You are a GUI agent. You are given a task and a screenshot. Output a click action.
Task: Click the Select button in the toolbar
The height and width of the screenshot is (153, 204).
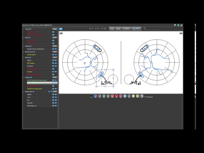click(x=112, y=29)
